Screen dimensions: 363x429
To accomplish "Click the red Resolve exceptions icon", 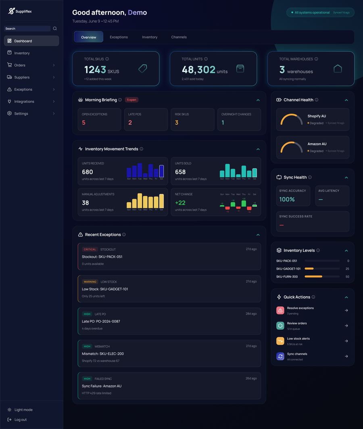I will pos(280,310).
